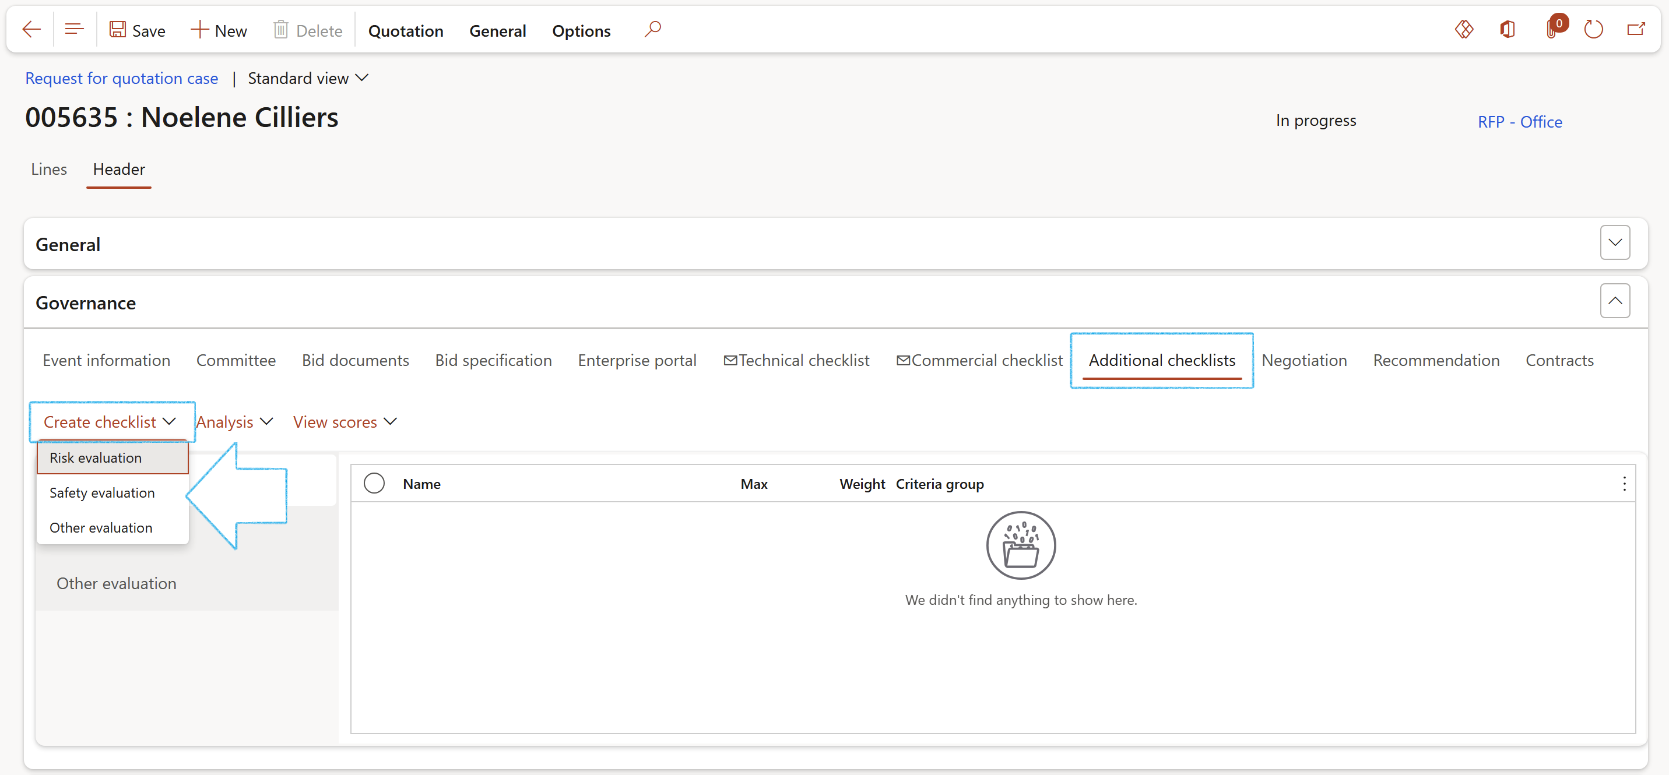
Task: Open attachments paperclip with zero badge
Action: (x=1552, y=30)
